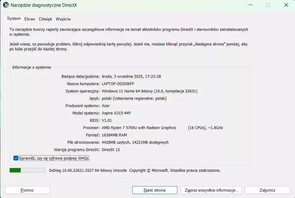Image resolution: width=295 pixels, height=198 pixels.
Task: Click the AMD Ryzen 7 5700U processor text
Action: point(139,128)
